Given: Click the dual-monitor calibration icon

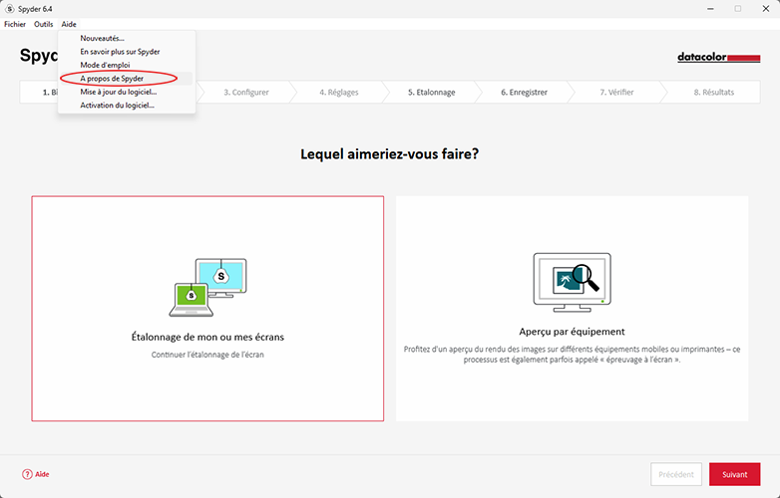Looking at the screenshot, I should [207, 287].
